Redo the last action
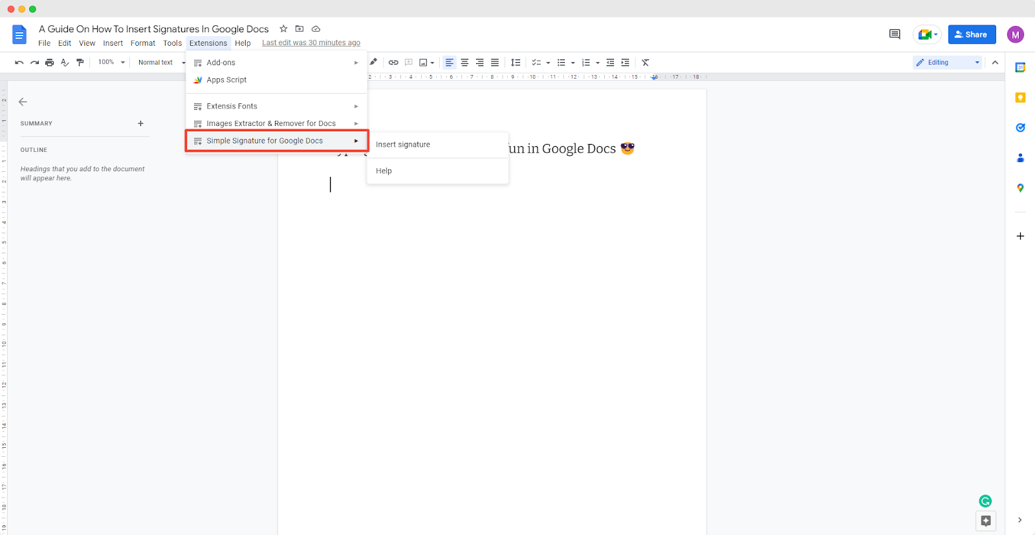1035x535 pixels. click(34, 63)
